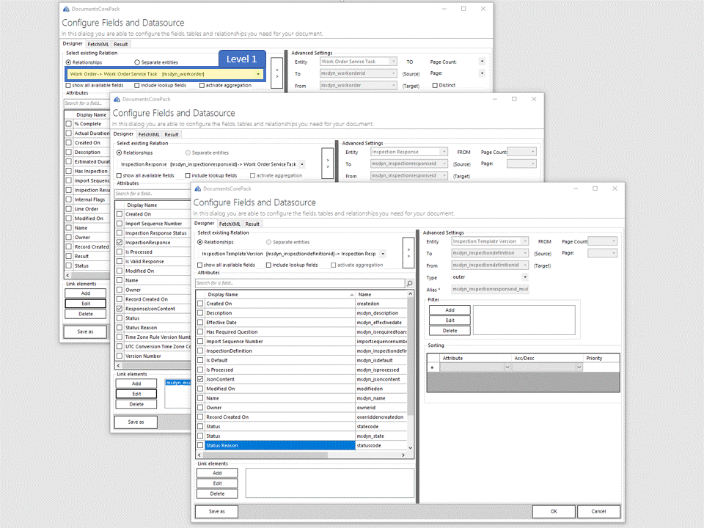The image size is (704, 528).
Task: Open Page Count dropdown in front dialog
Action: click(614, 241)
